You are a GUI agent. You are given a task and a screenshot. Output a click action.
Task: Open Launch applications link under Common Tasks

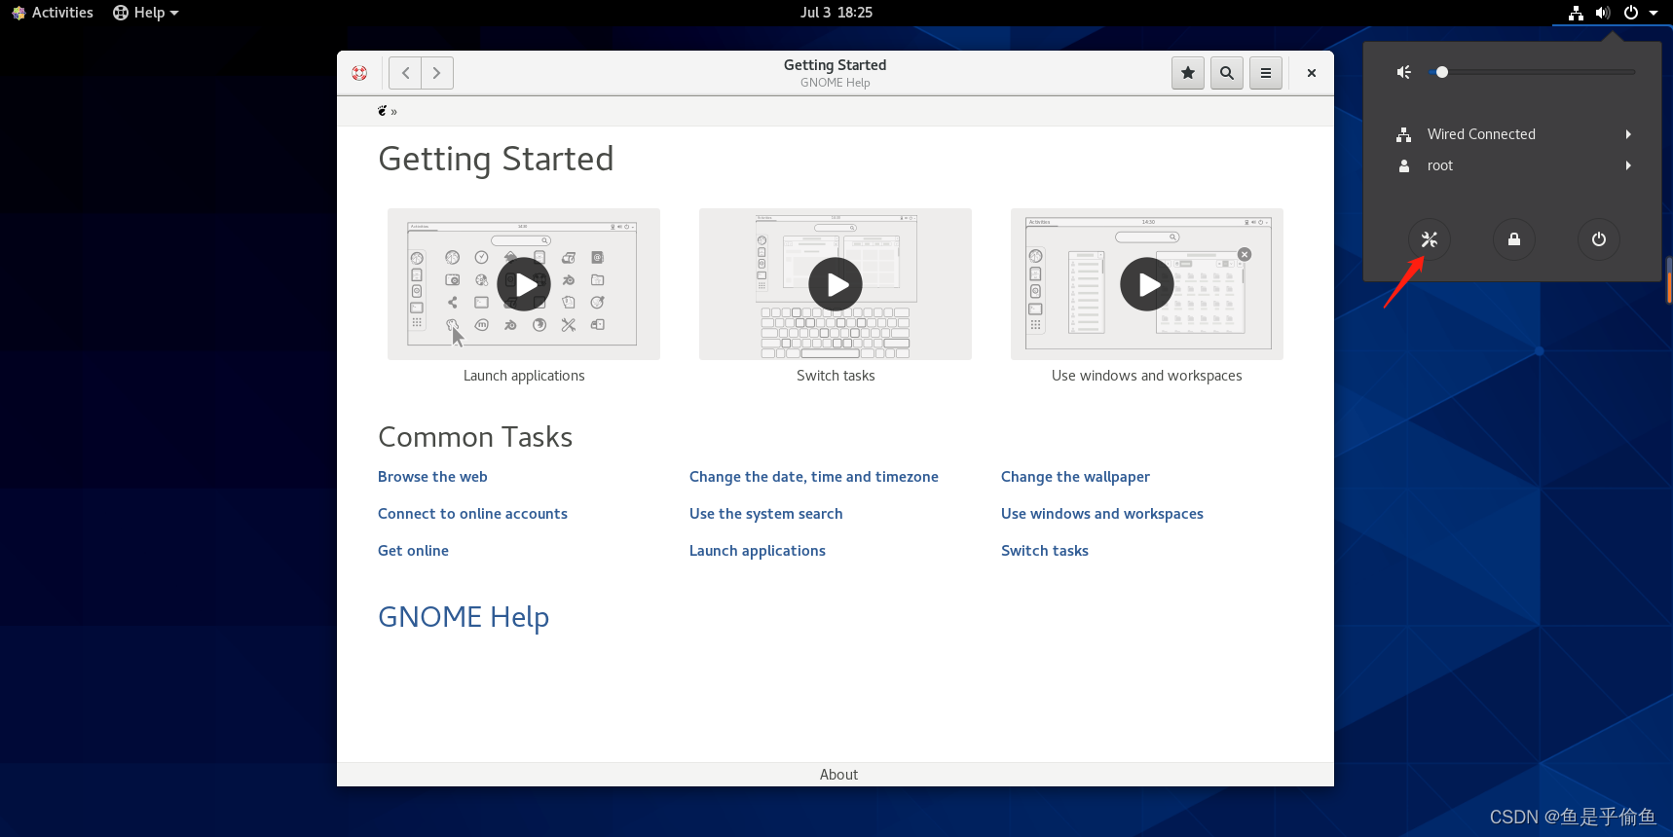tap(758, 551)
